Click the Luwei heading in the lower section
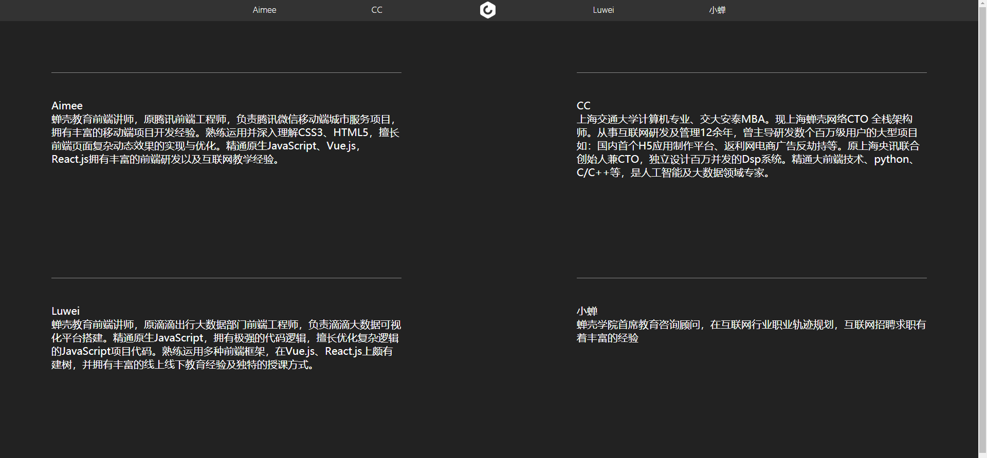This screenshot has height=458, width=987. pos(65,311)
